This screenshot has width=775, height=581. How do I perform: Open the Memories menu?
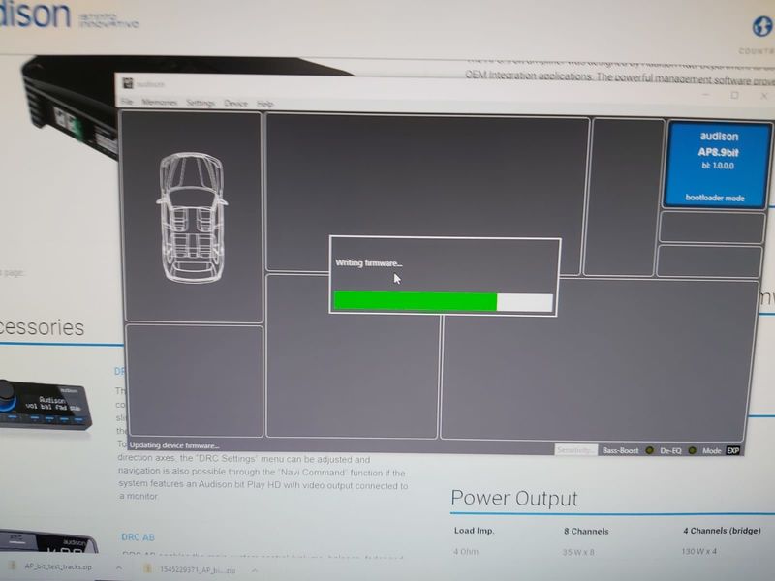pyautogui.click(x=159, y=102)
